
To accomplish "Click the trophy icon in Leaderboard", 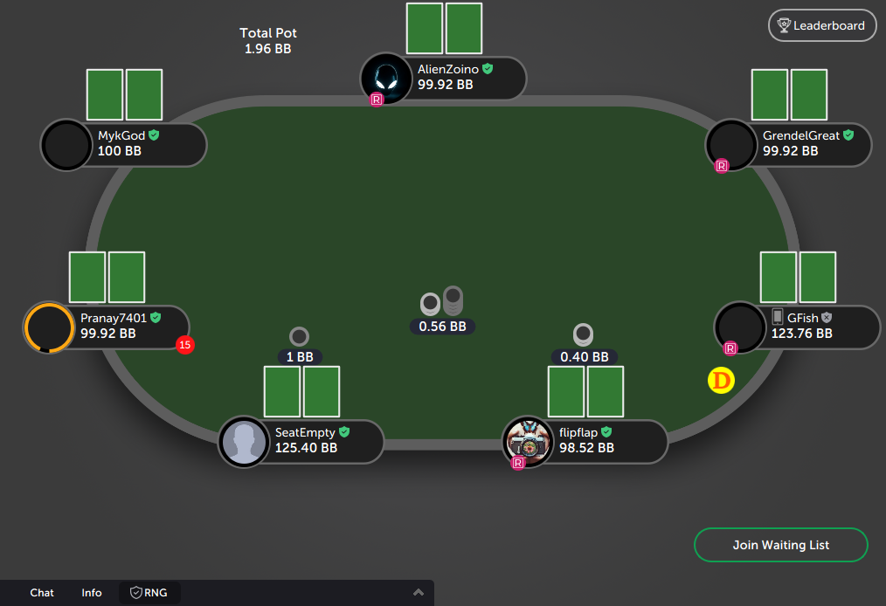I will coord(784,25).
